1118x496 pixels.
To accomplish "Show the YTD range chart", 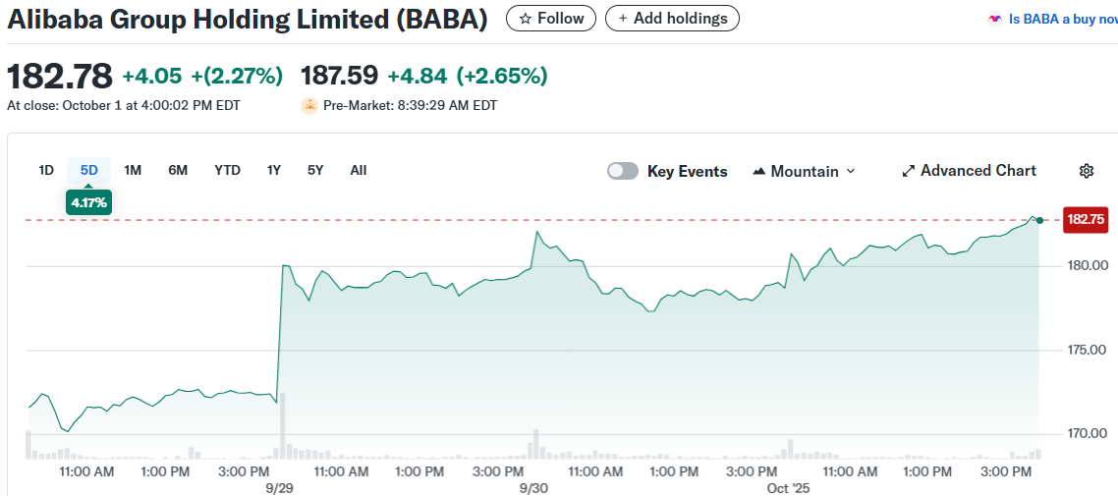I will [227, 170].
